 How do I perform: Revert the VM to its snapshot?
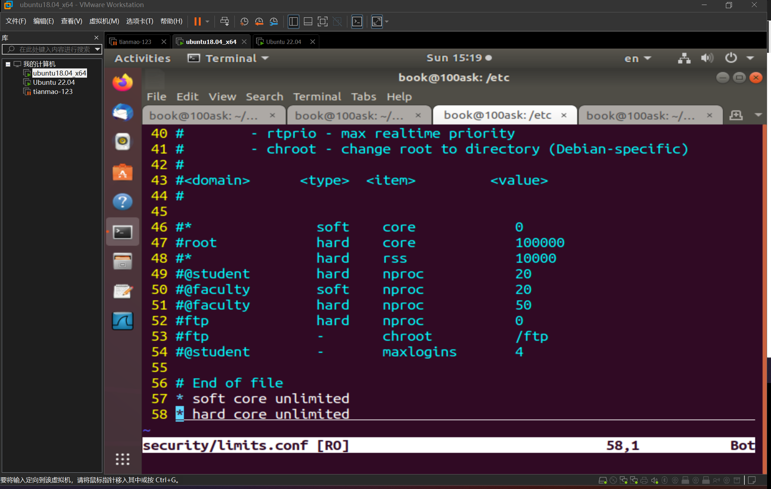pyautogui.click(x=259, y=21)
